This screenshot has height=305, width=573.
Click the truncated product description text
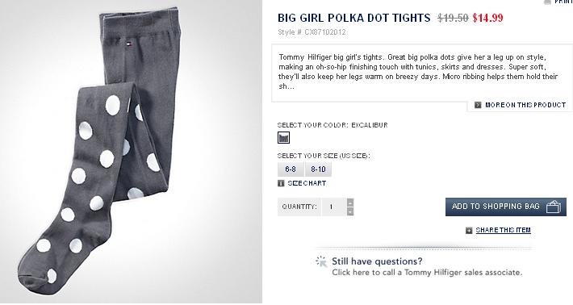point(418,72)
